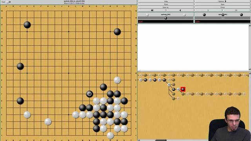
Task: Click captured black stone icon in white's panel
Action: [x=166, y=18]
